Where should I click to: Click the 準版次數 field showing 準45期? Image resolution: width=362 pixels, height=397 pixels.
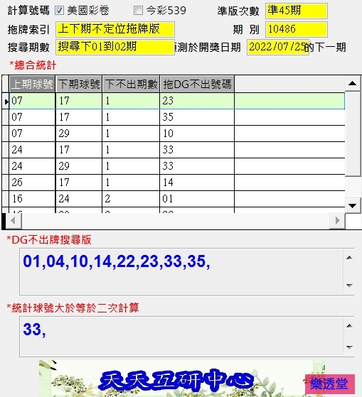pyautogui.click(x=297, y=11)
